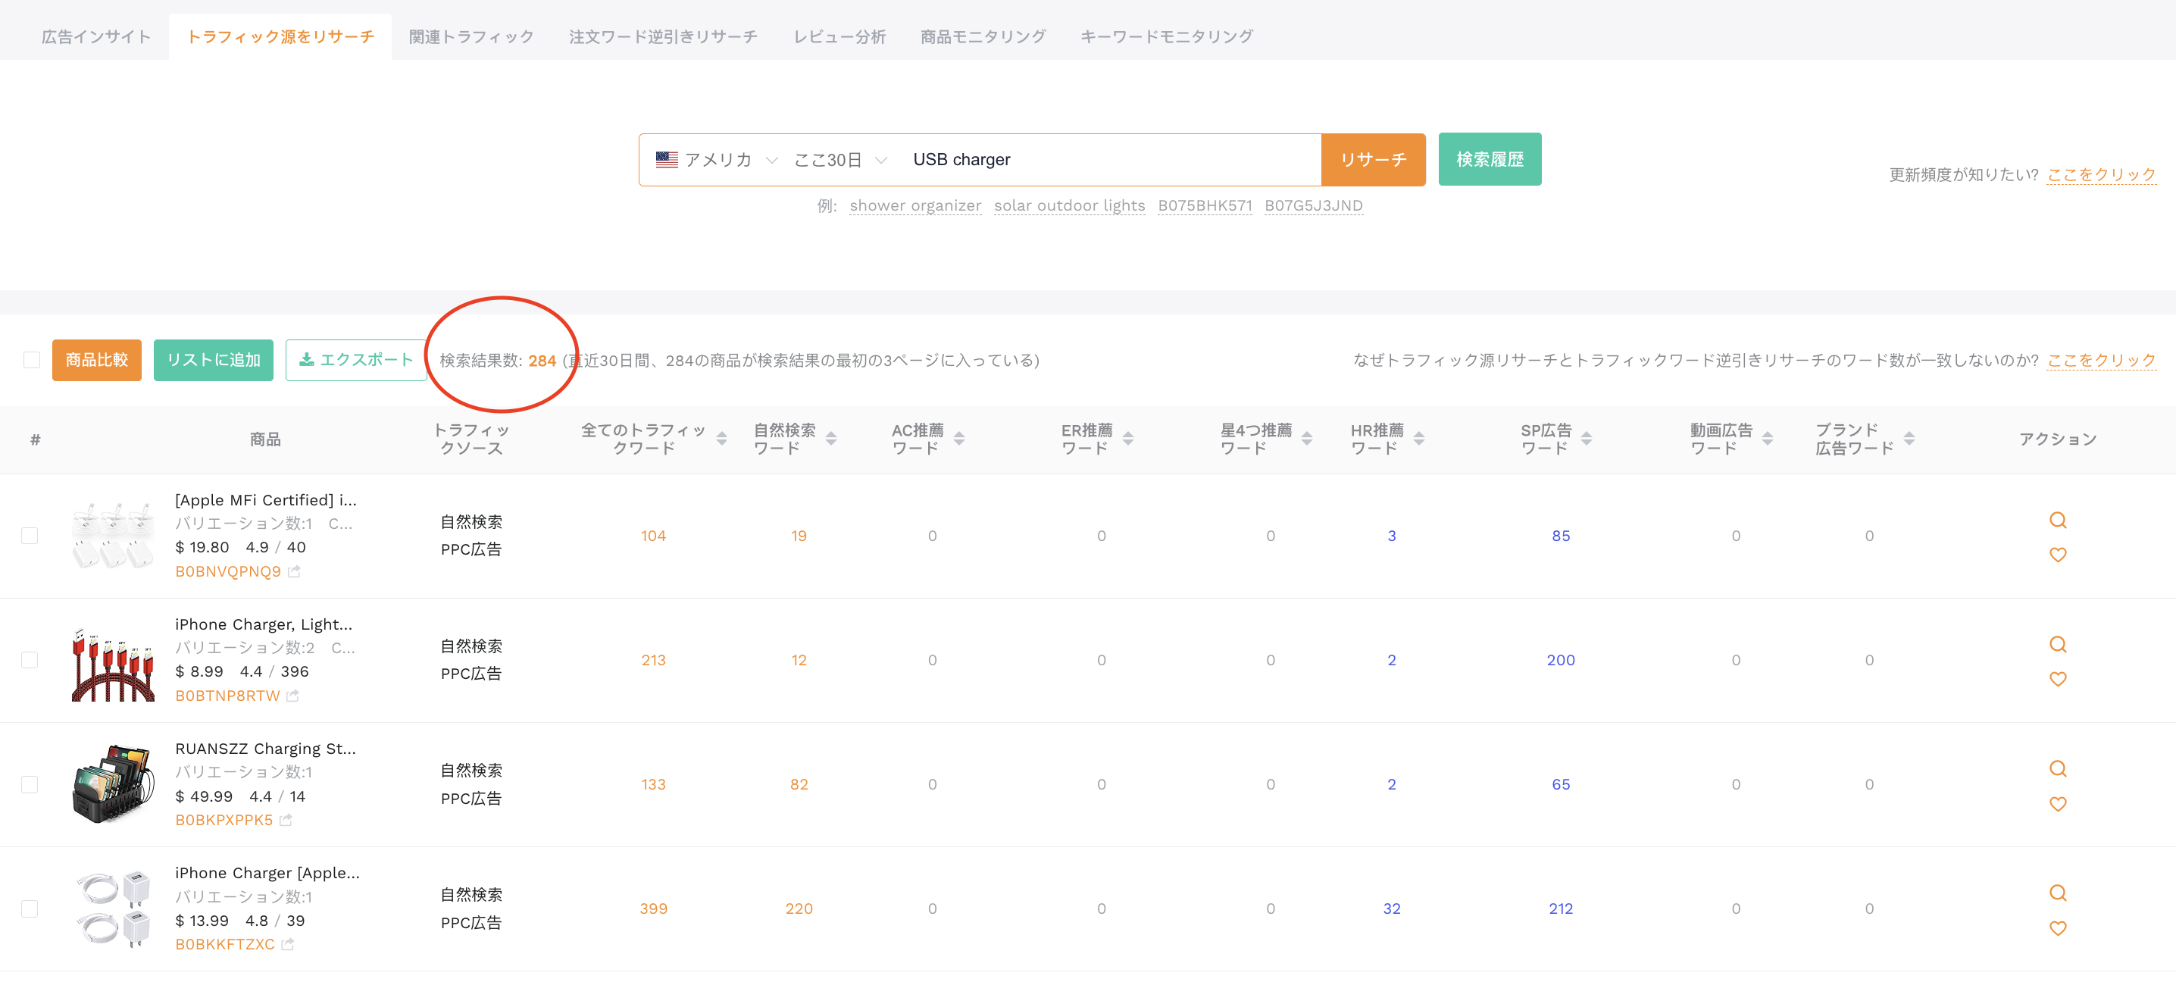Click magnifier icon for B0BKKFTZXC row
This screenshot has width=2176, height=982.
(2058, 893)
